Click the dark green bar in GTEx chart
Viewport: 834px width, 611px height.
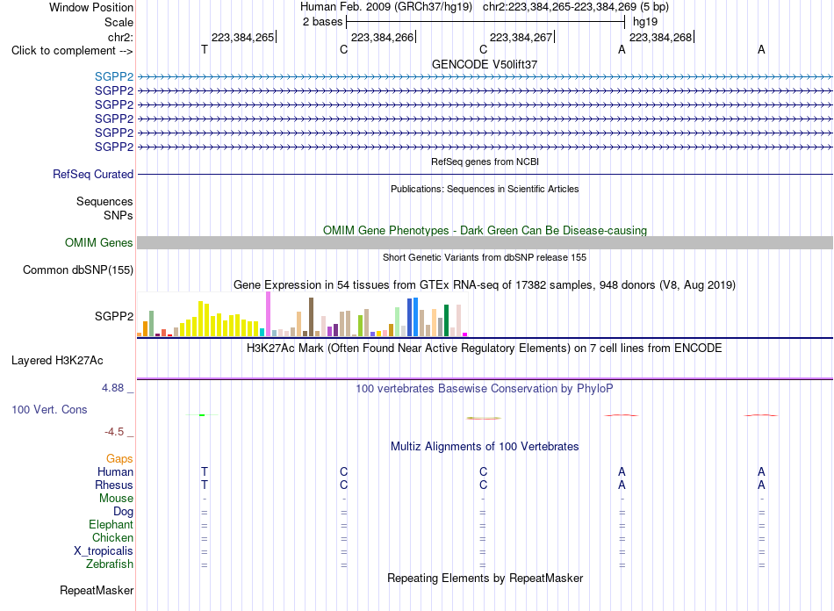(x=446, y=320)
